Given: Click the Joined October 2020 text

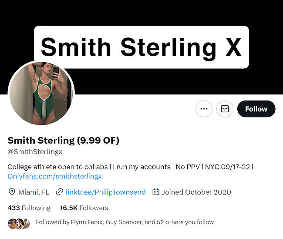Looking at the screenshot, I should [196, 192].
